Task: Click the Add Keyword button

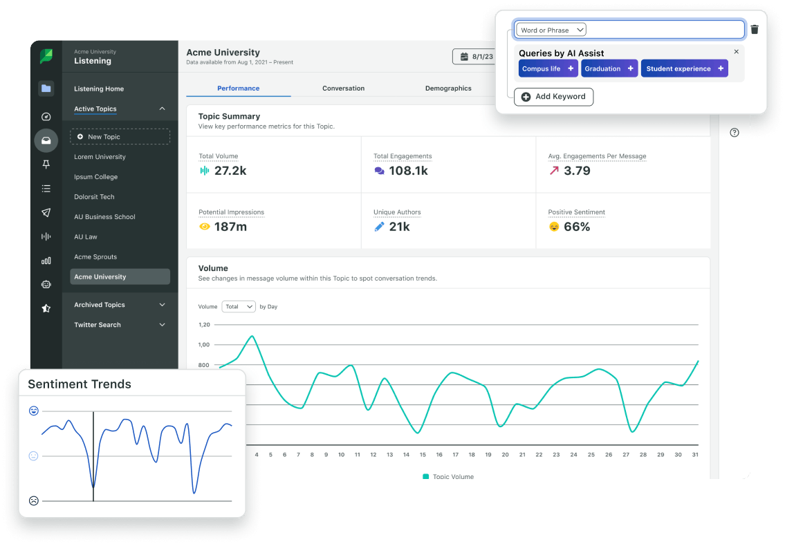Action: tap(553, 97)
